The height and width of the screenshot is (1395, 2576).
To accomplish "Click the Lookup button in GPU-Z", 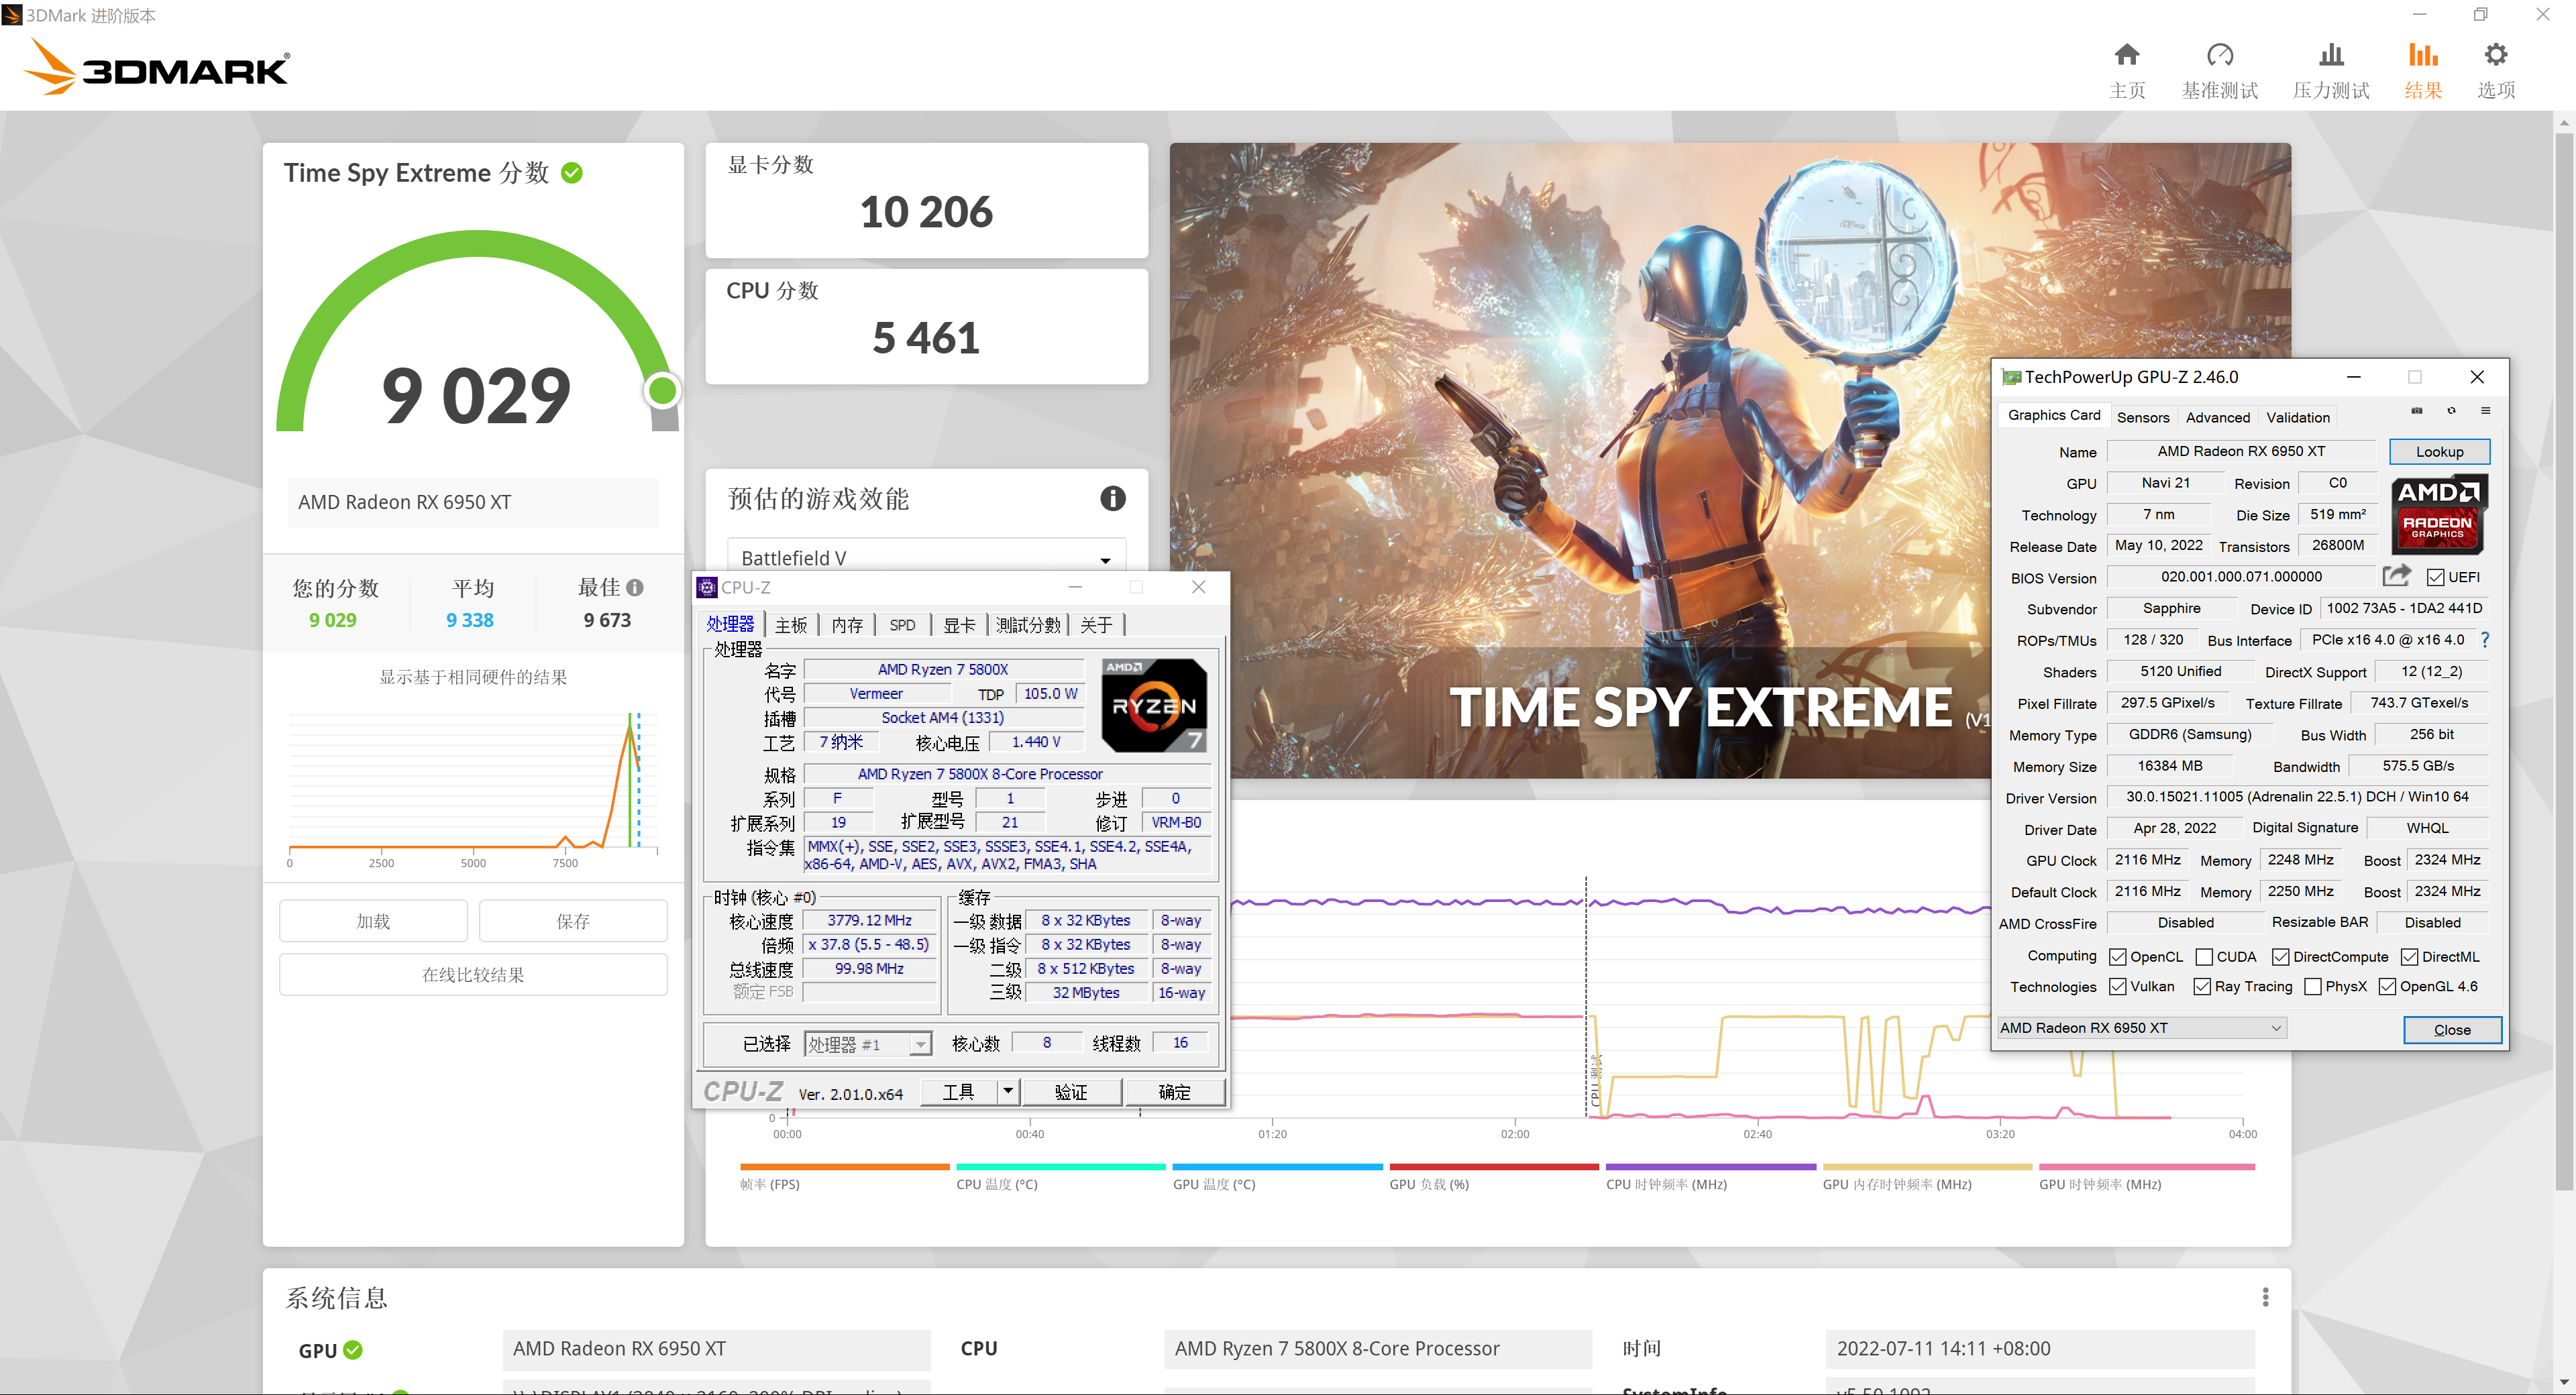I will [x=2439, y=452].
